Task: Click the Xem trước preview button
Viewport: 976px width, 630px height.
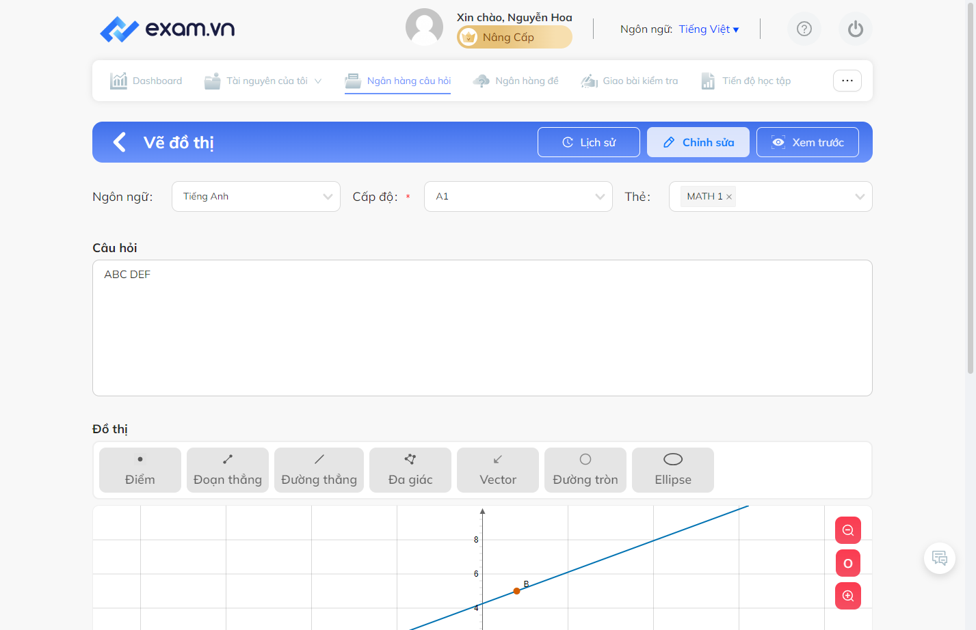Action: point(808,142)
